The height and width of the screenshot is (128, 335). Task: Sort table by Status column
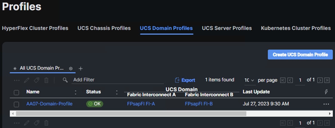(93, 92)
